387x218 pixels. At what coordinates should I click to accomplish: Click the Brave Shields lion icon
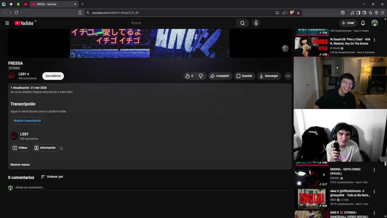tap(291, 13)
